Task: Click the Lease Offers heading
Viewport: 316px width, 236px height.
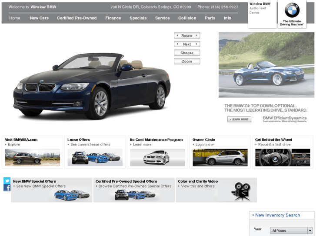Action: coord(79,139)
